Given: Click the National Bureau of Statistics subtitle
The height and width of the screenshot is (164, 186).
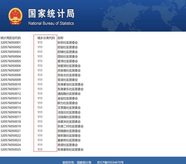Looking at the screenshot, I should [51, 23].
